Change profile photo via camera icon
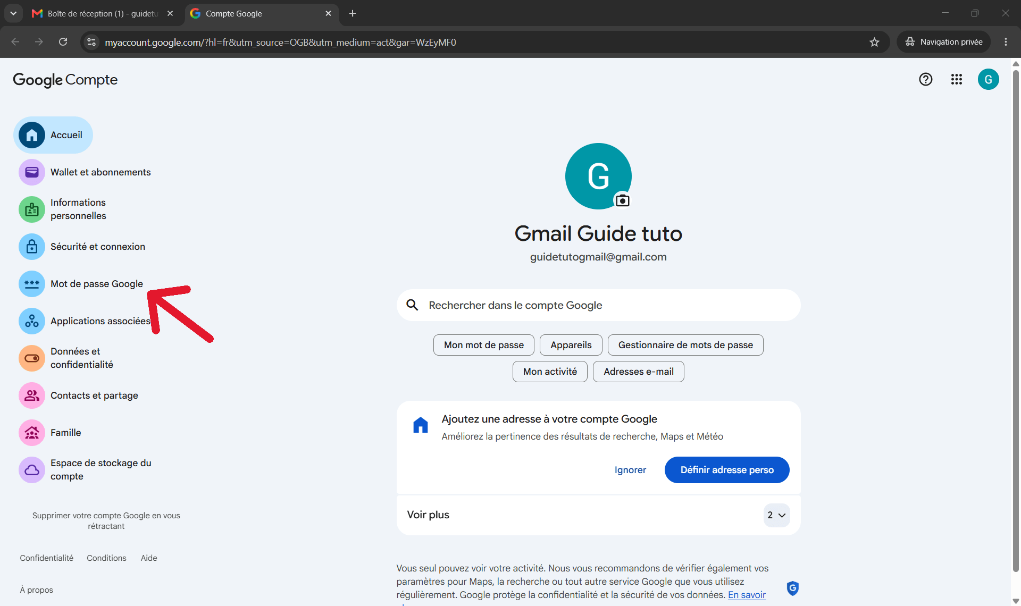 point(622,200)
